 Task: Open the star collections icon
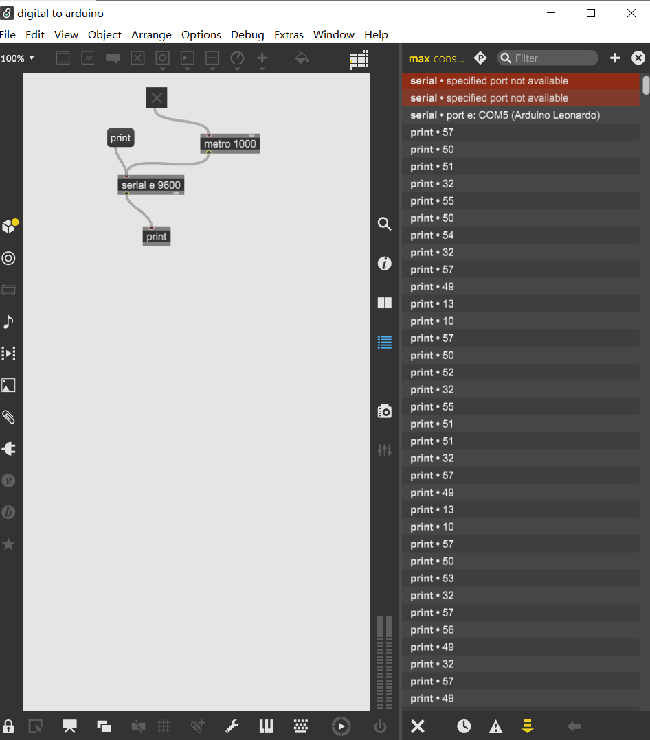tap(8, 544)
